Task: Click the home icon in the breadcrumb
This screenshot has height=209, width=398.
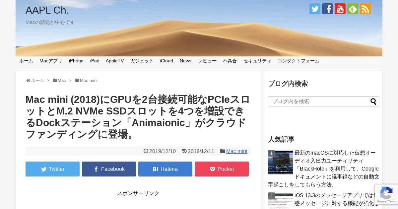Action: 28,81
